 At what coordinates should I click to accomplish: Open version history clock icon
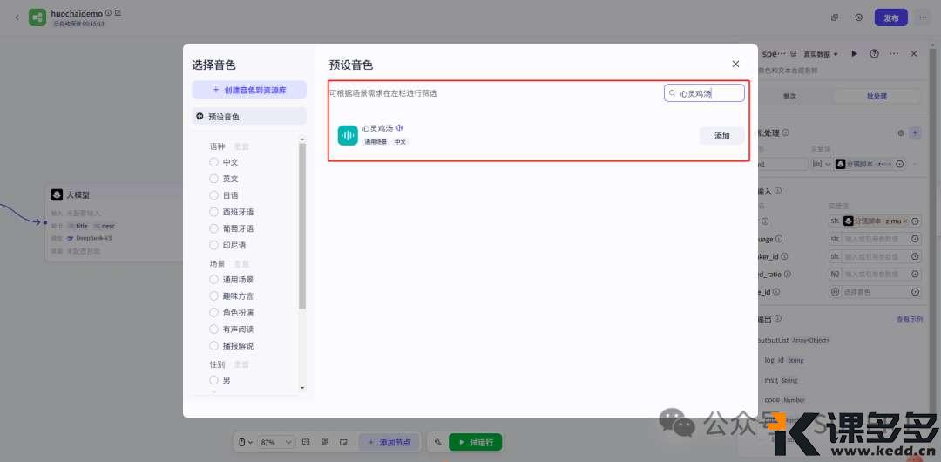click(859, 17)
